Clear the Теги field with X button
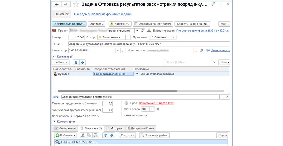 point(227,97)
